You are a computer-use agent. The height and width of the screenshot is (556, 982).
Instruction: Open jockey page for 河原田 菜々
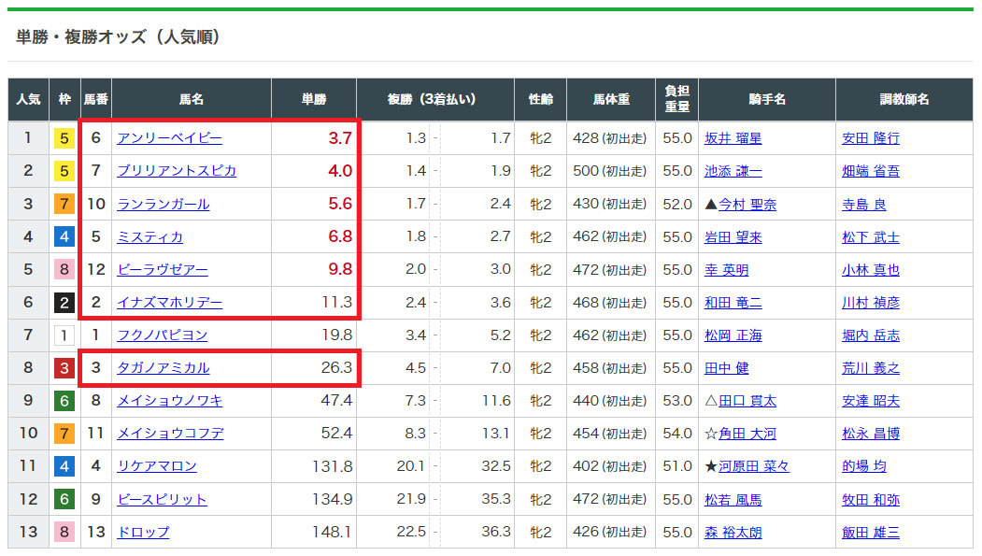pyautogui.click(x=754, y=466)
